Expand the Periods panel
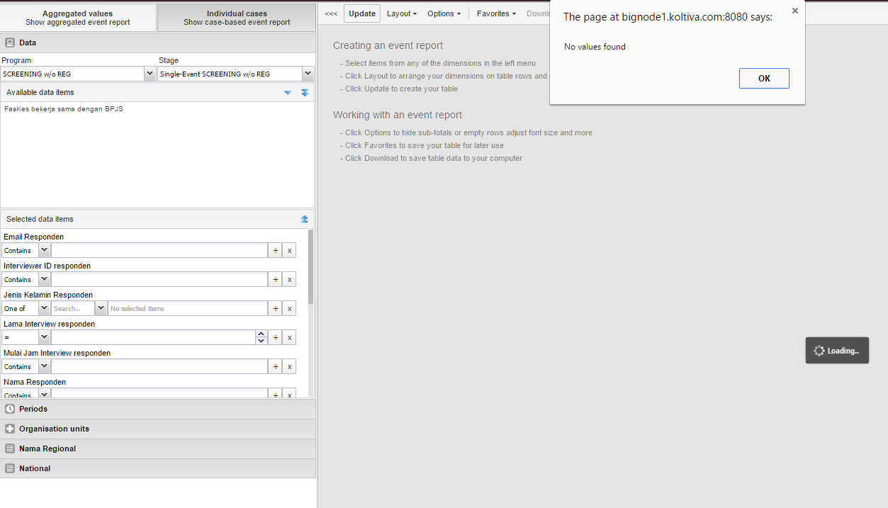The width and height of the screenshot is (888, 508). pyautogui.click(x=158, y=409)
